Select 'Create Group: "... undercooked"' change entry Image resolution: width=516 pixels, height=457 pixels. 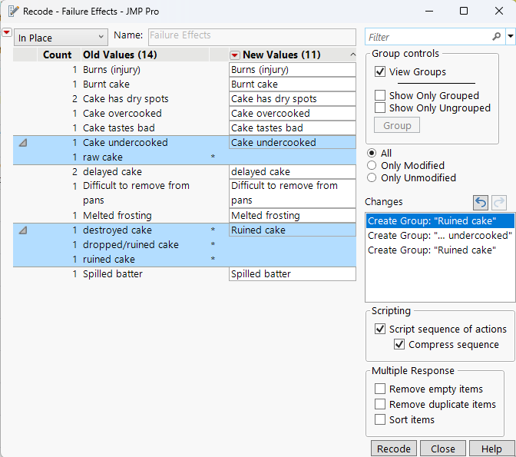(438, 236)
